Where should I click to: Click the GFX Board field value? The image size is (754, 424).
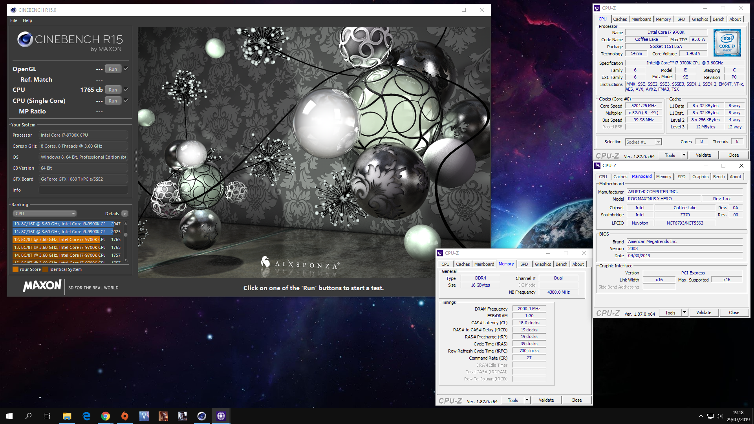tap(83, 179)
